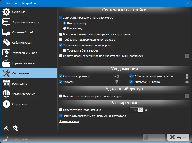Toggle Уведомлять о наличии новой версии
Image resolution: width=192 pixels, height=143 pixels.
tap(61, 45)
